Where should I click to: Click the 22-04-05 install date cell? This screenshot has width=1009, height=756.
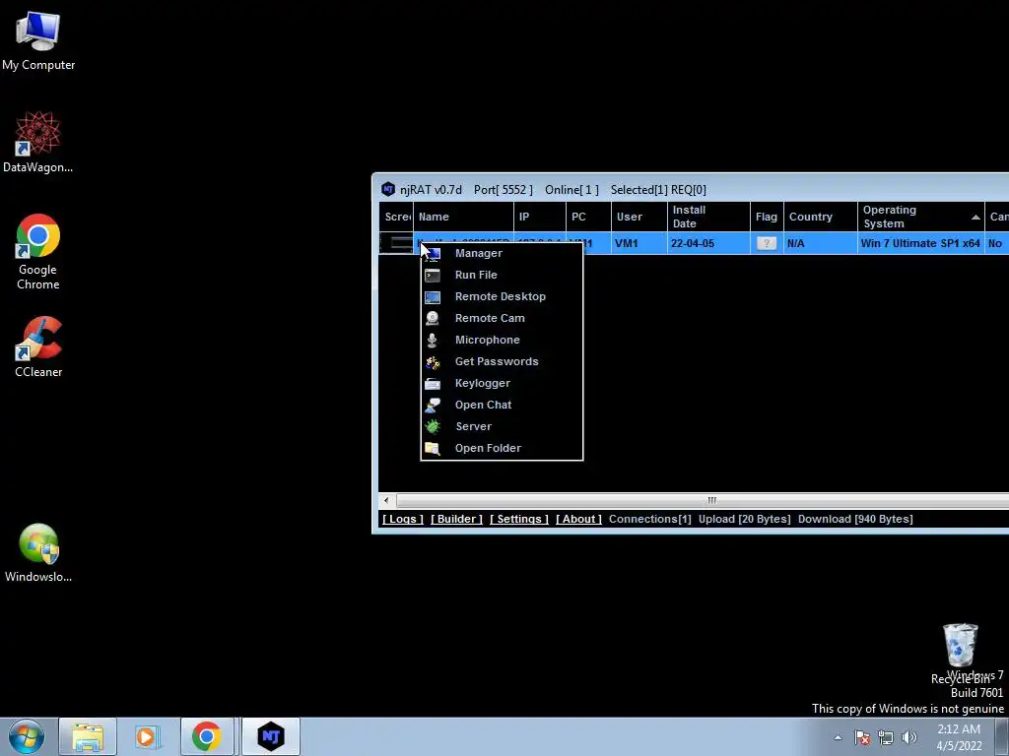click(693, 244)
